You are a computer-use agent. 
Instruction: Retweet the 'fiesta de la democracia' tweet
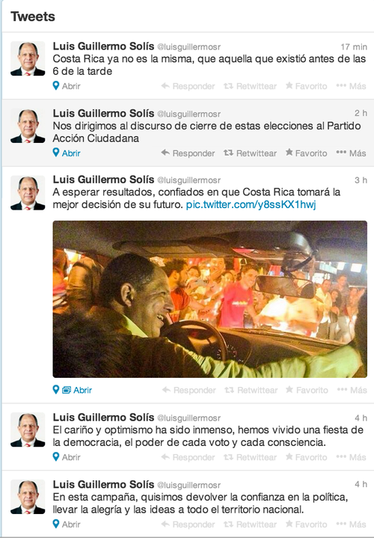click(250, 457)
